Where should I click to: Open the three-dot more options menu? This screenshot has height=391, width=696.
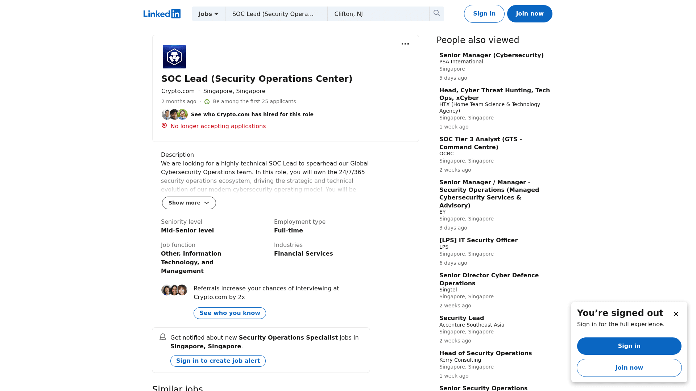point(405,44)
